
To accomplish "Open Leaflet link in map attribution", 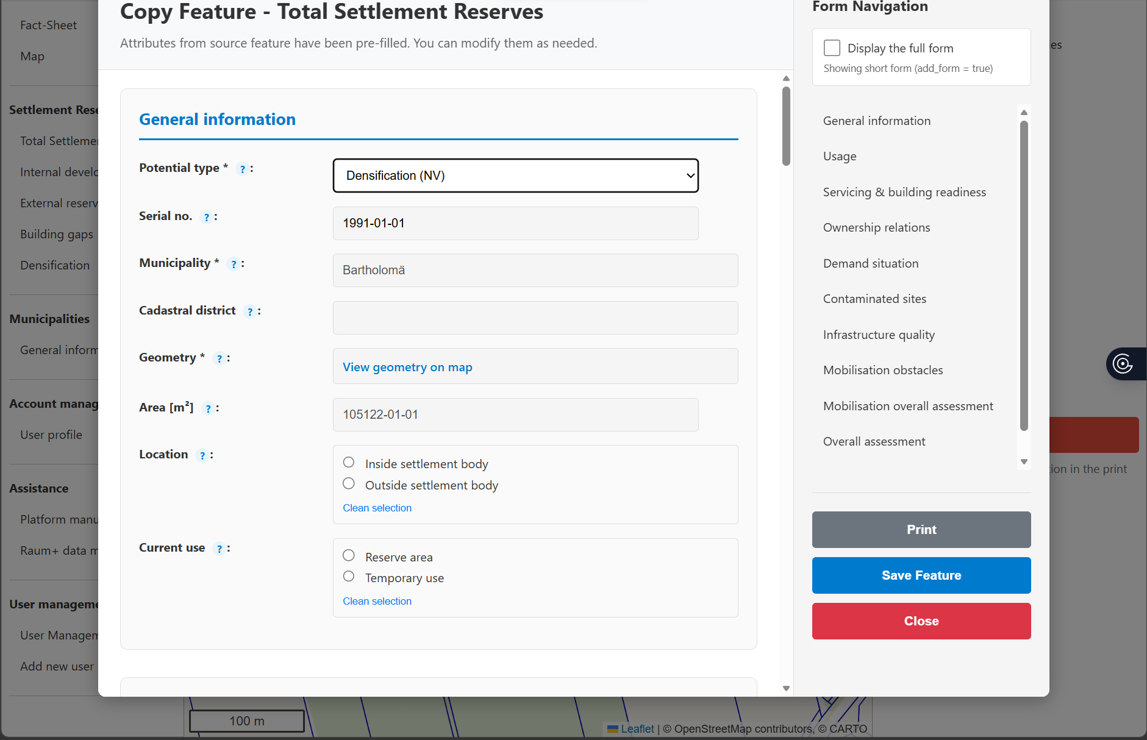I will pos(637,728).
